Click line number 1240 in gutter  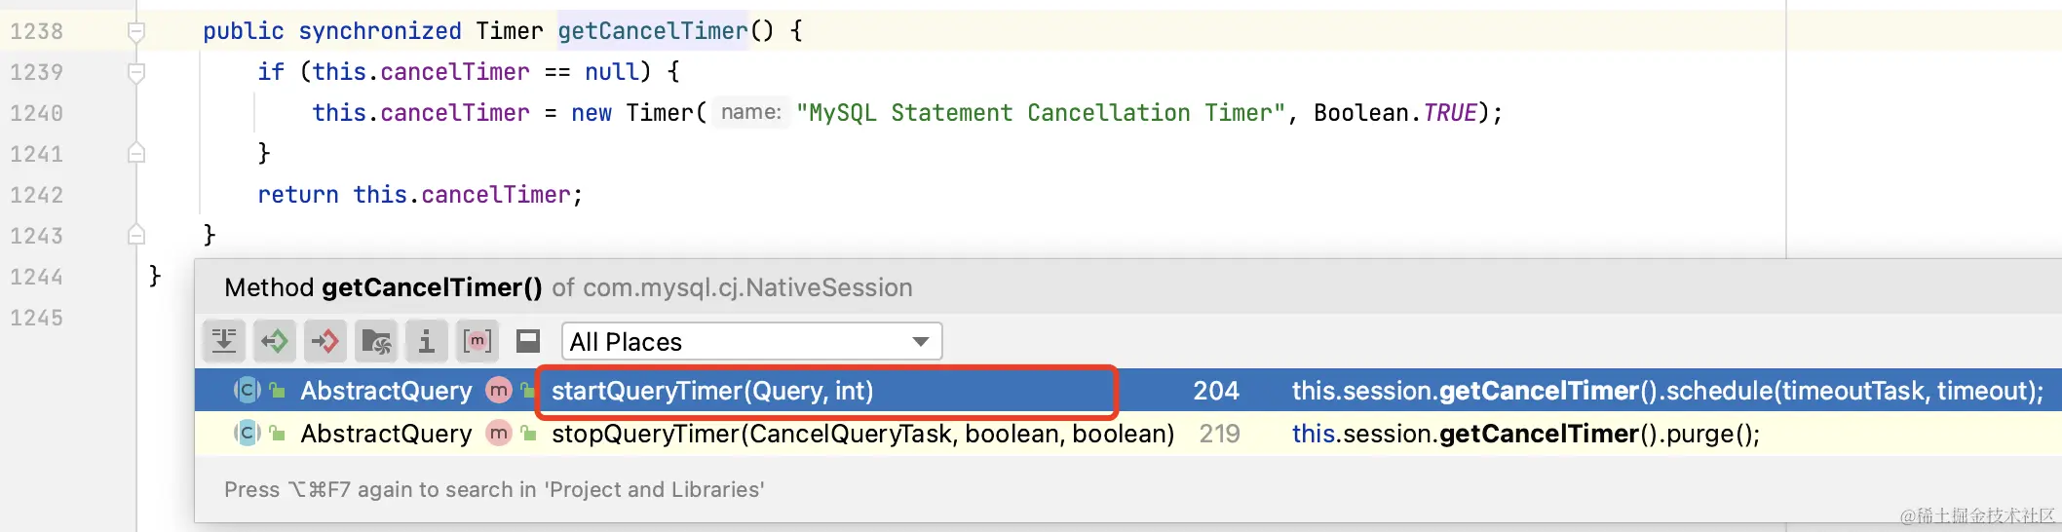(37, 113)
